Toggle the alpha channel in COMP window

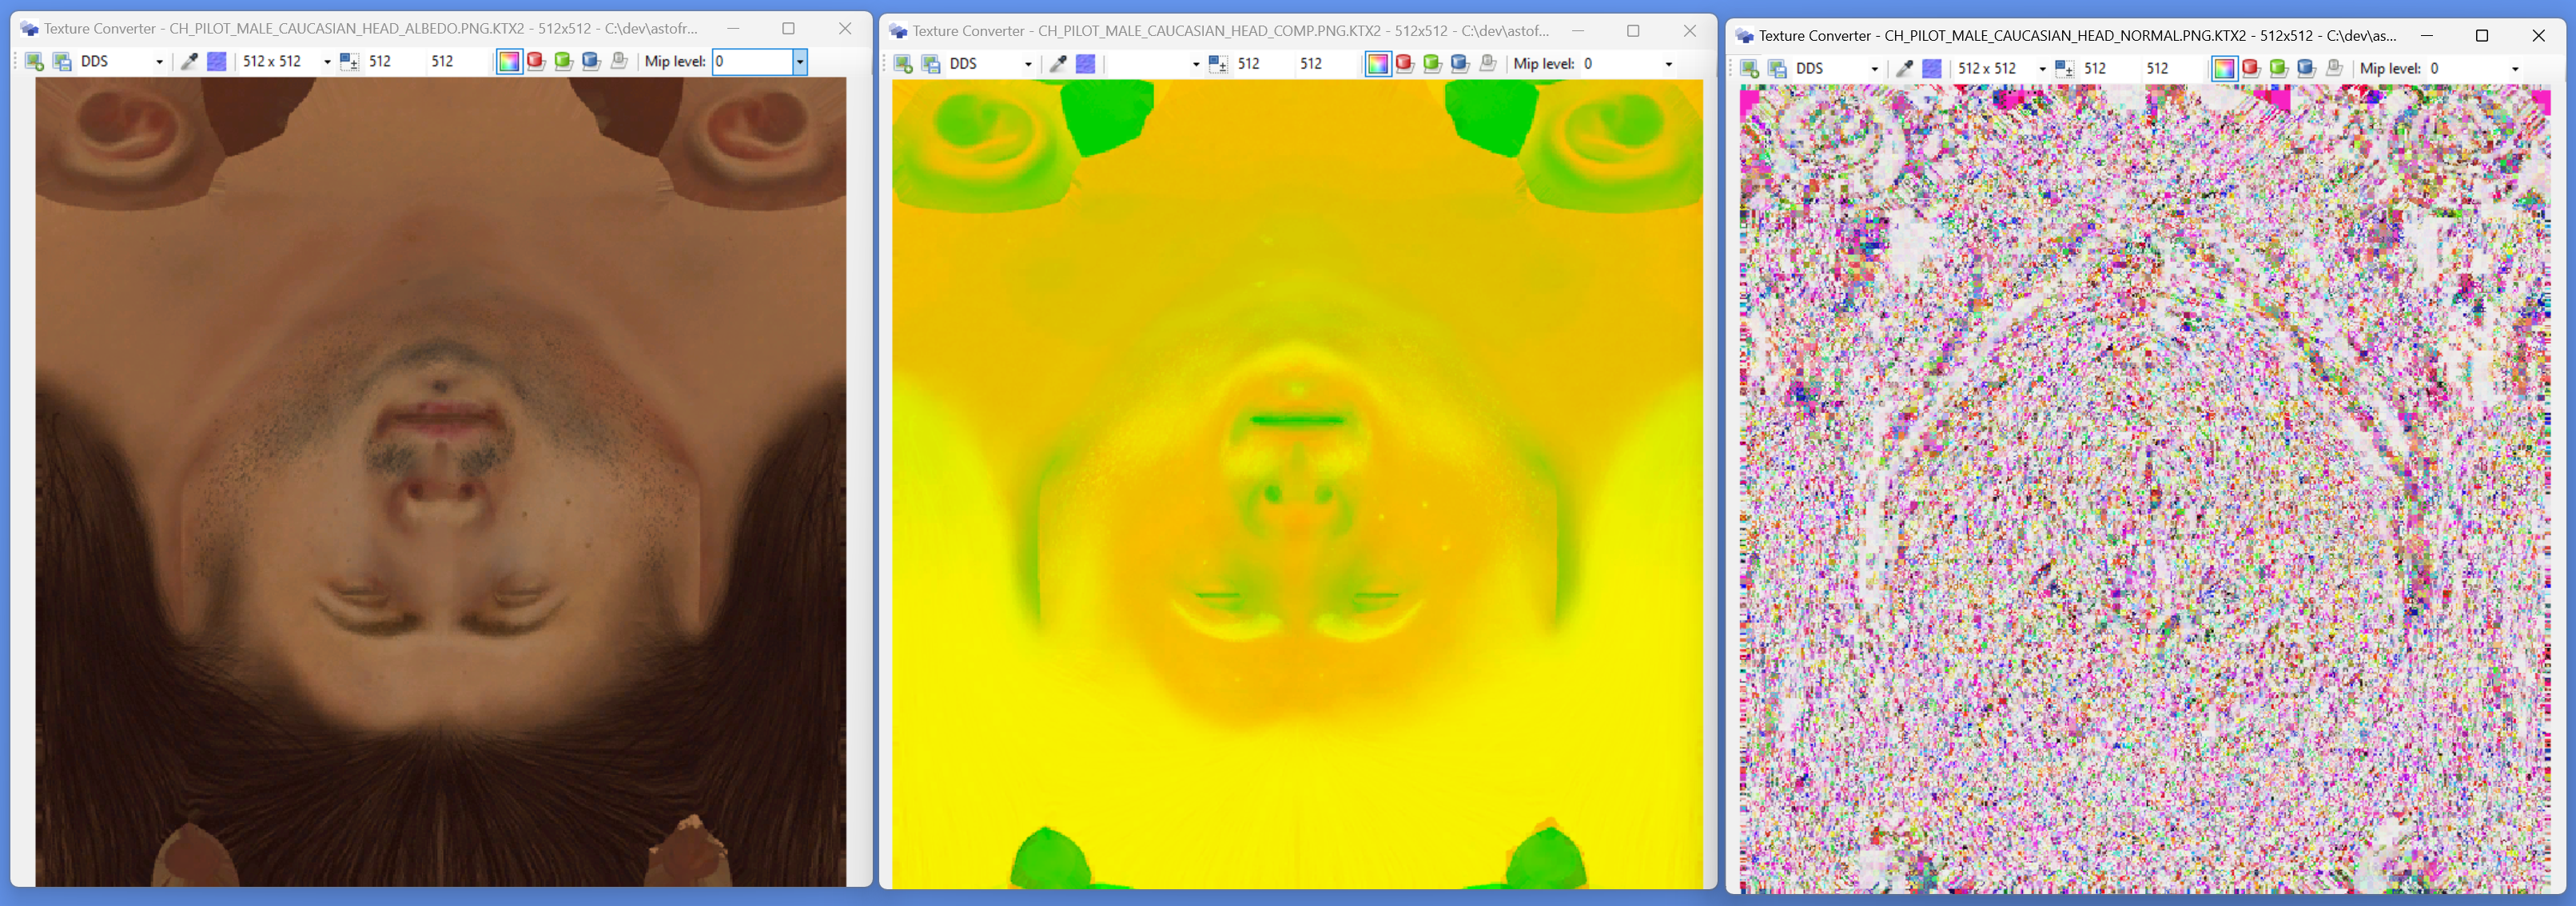(x=1489, y=64)
